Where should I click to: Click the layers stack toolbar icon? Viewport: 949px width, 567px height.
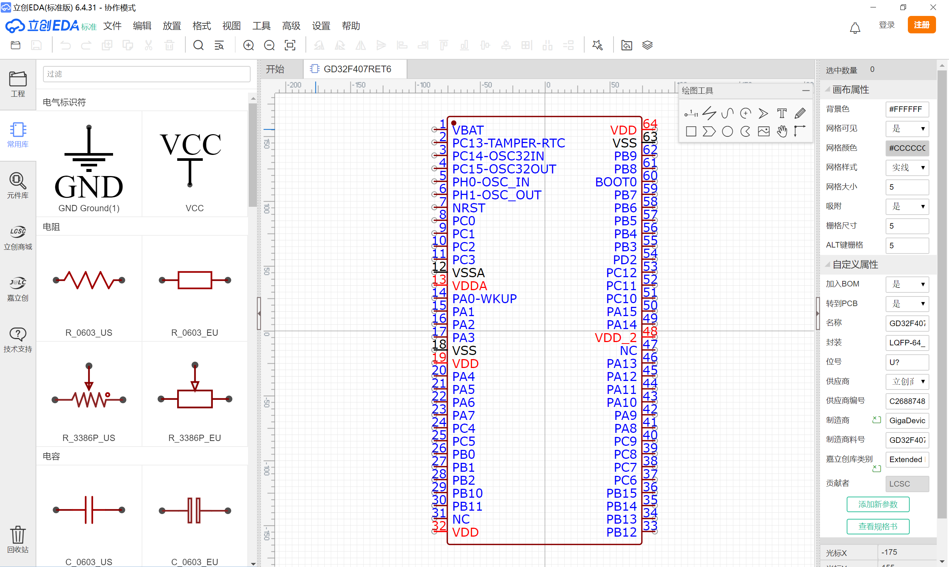point(648,45)
